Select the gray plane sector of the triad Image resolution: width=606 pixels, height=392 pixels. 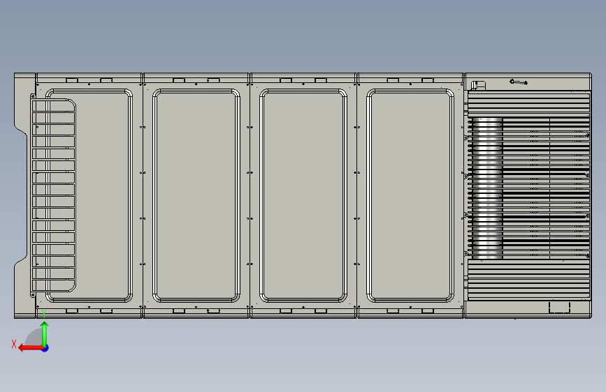(34, 338)
